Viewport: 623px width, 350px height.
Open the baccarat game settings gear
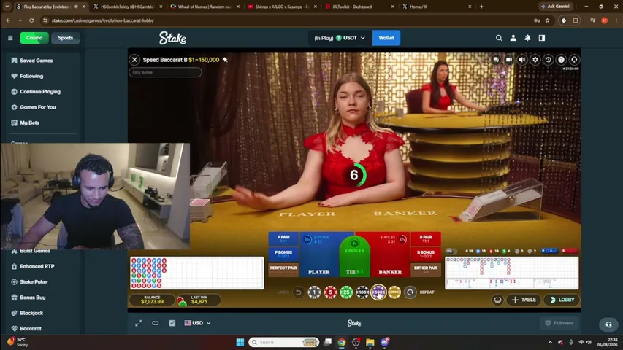click(535, 60)
